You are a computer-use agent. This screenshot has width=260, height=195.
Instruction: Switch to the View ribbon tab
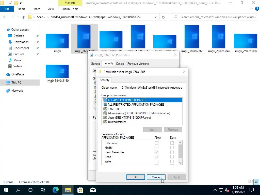point(51,9)
